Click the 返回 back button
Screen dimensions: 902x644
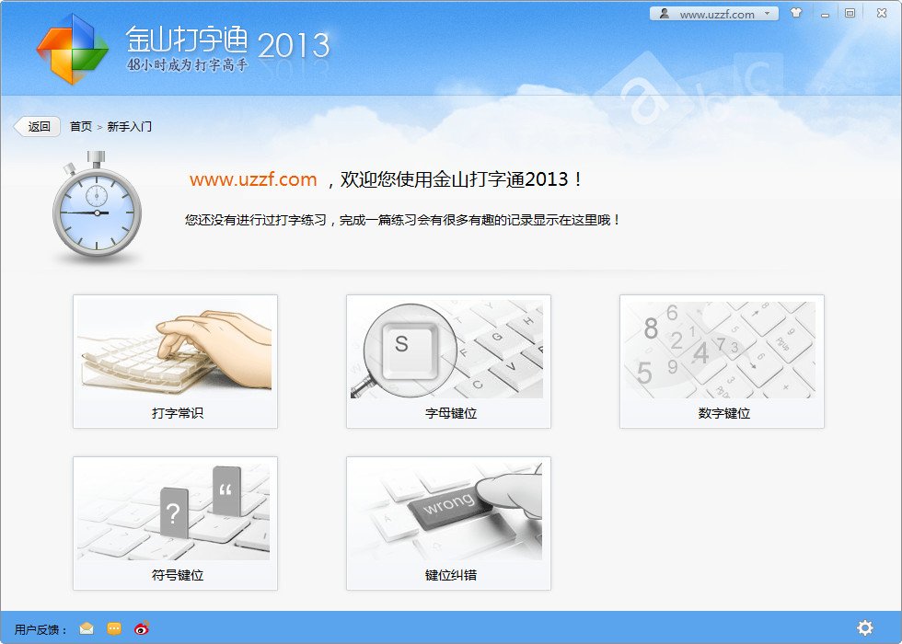(x=38, y=127)
